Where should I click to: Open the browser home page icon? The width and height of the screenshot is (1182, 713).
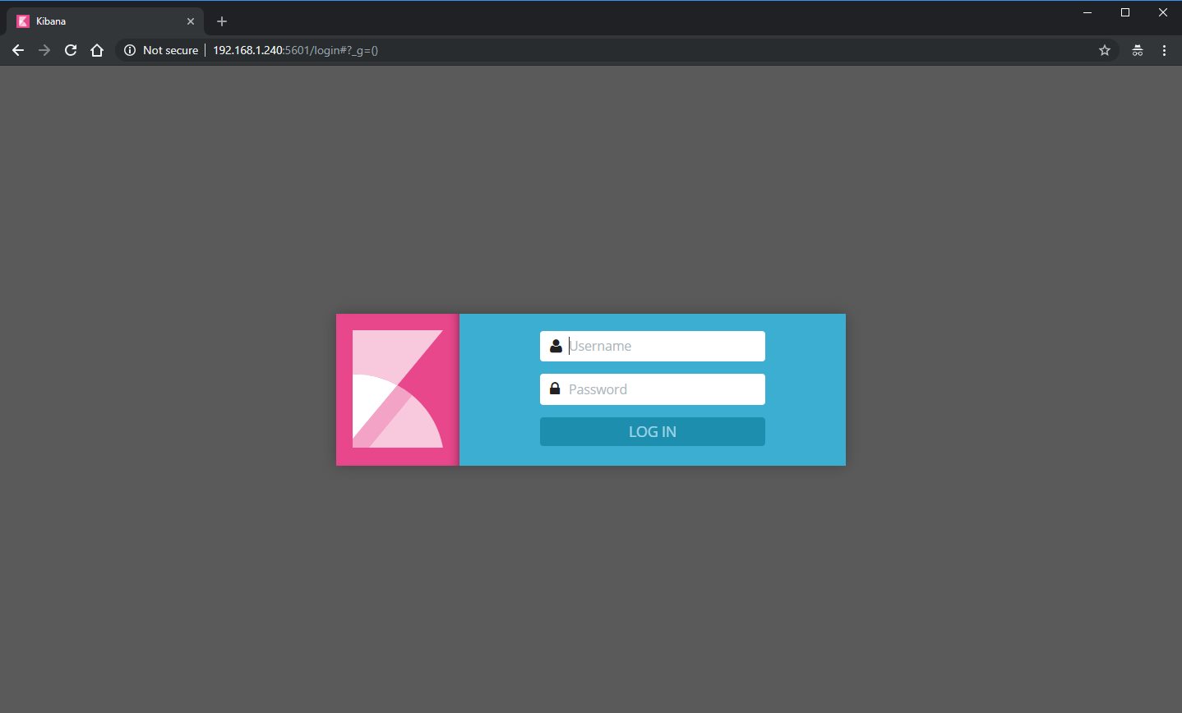coord(97,50)
